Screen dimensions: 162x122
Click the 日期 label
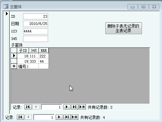(15, 24)
